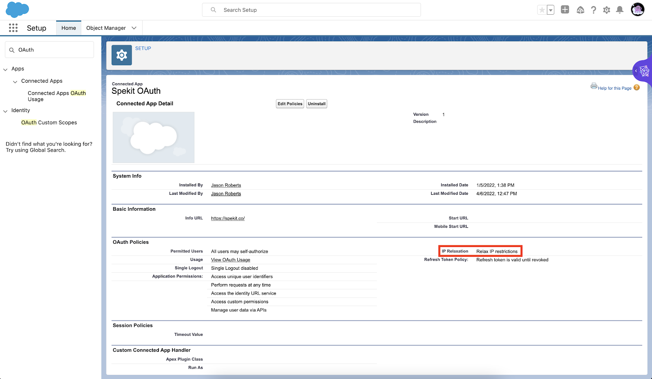The height and width of the screenshot is (379, 652).
Task: Open the App Launcher grid icon
Action: tap(13, 28)
